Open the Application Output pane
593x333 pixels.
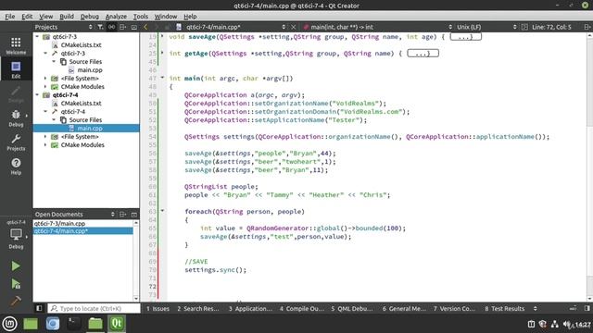tap(250, 308)
